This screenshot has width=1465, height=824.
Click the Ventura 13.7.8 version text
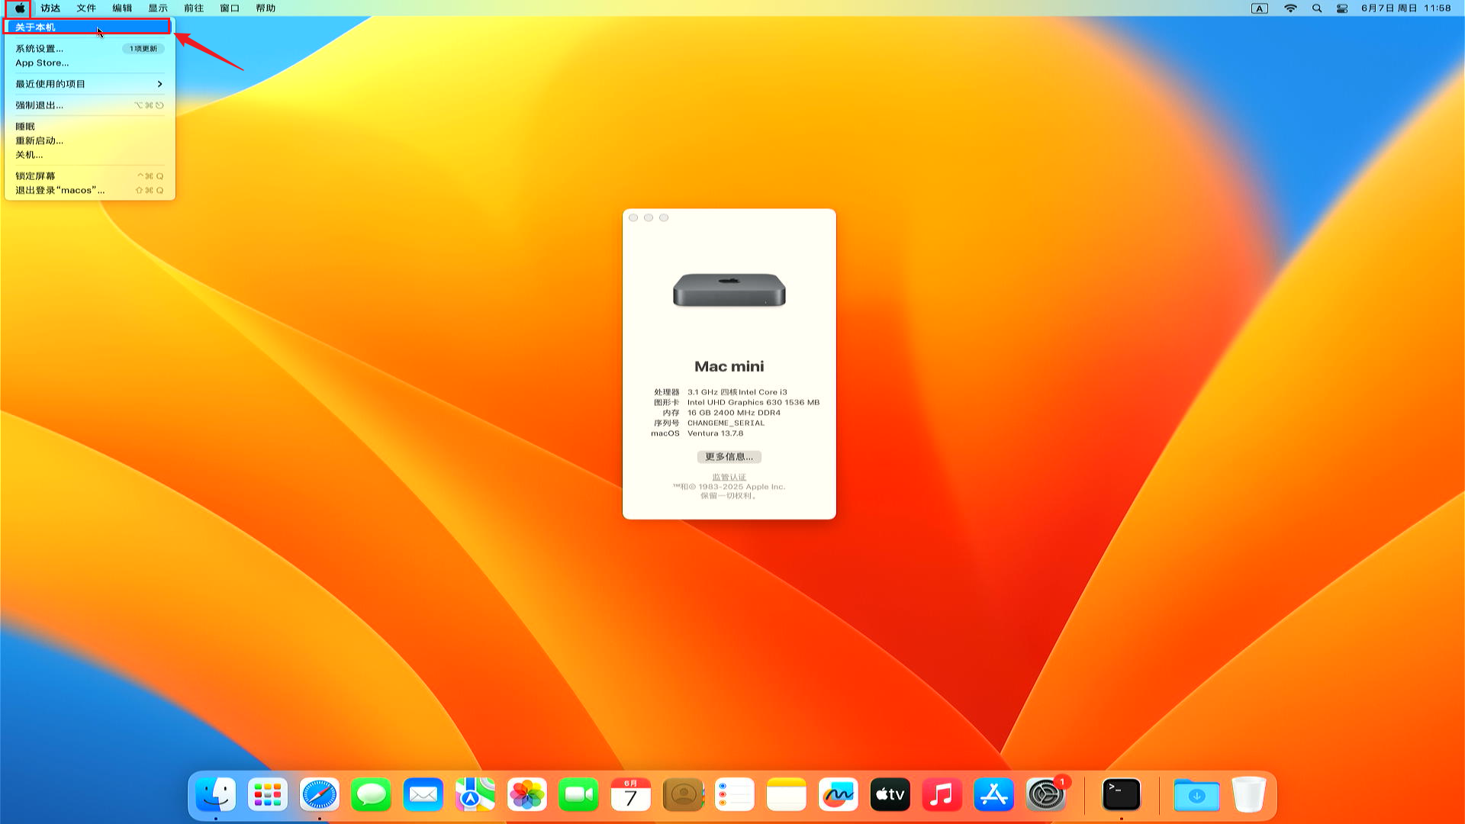point(715,433)
